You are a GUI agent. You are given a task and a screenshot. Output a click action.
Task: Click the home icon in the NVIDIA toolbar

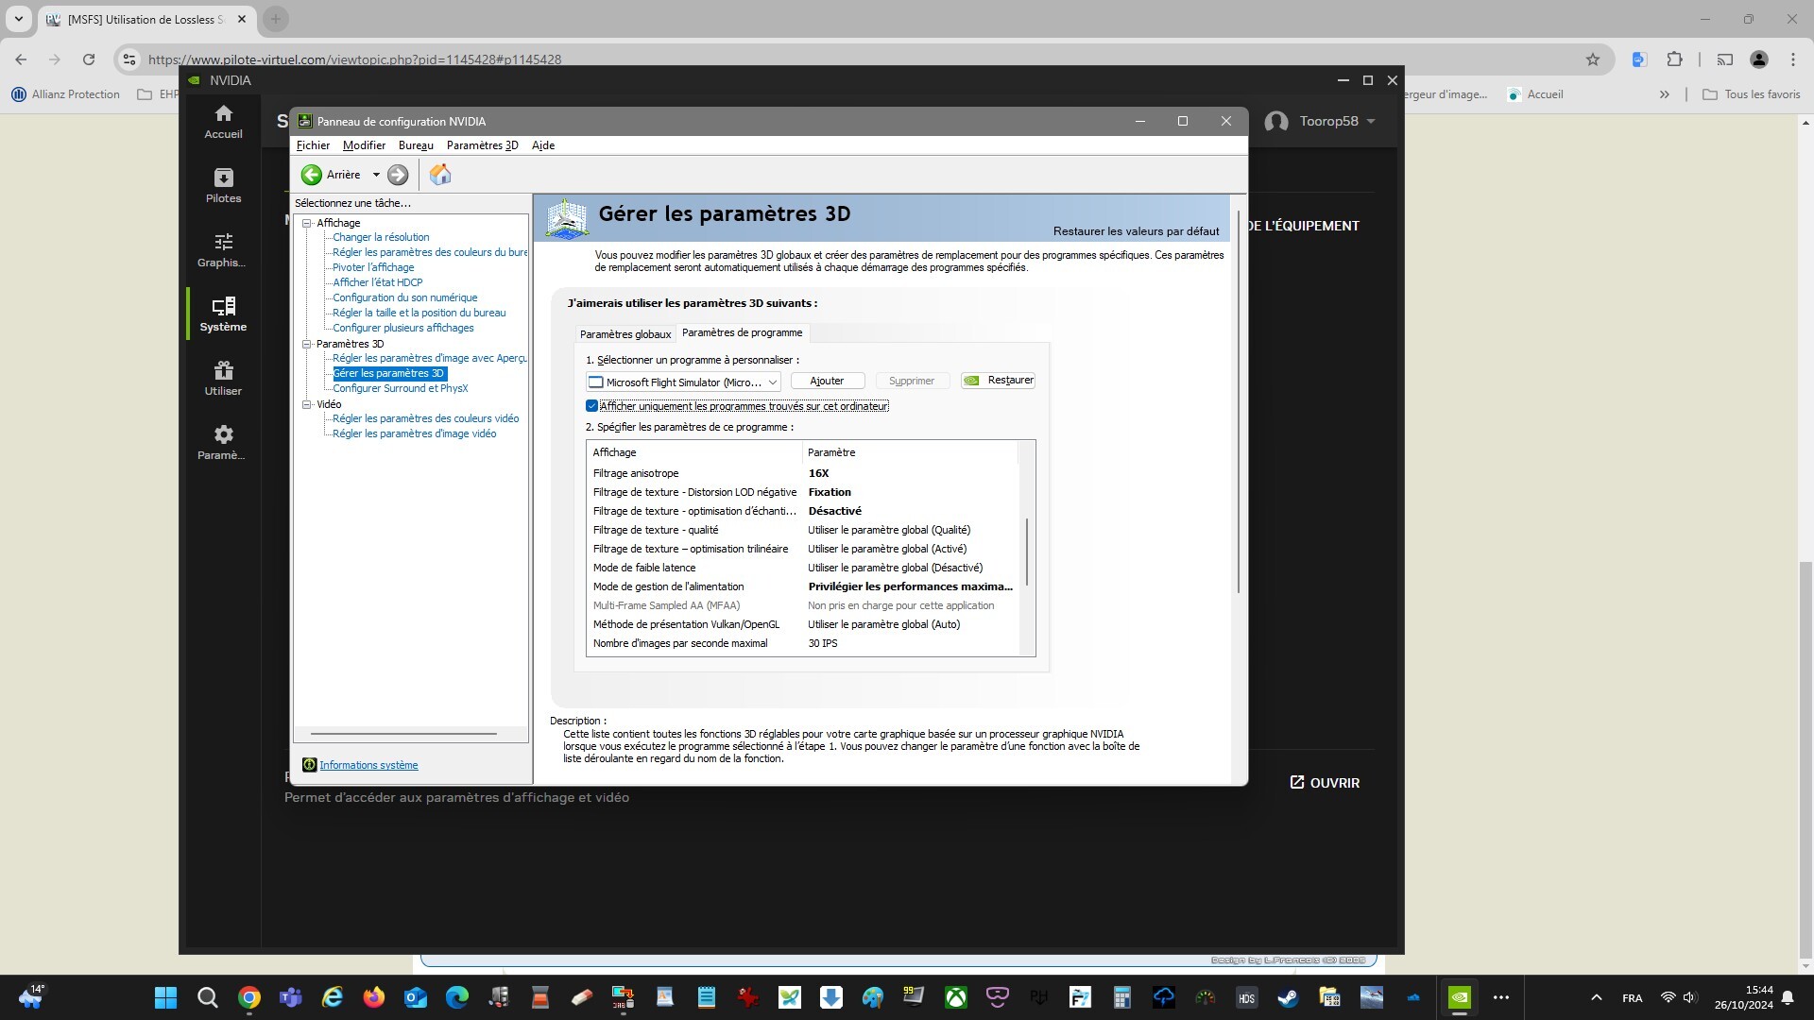coord(440,175)
